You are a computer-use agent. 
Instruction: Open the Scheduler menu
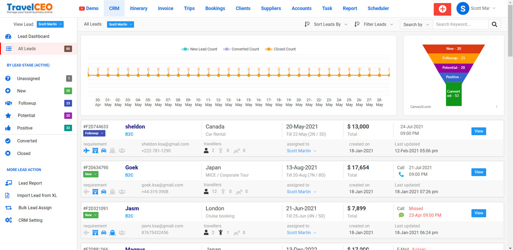(378, 8)
